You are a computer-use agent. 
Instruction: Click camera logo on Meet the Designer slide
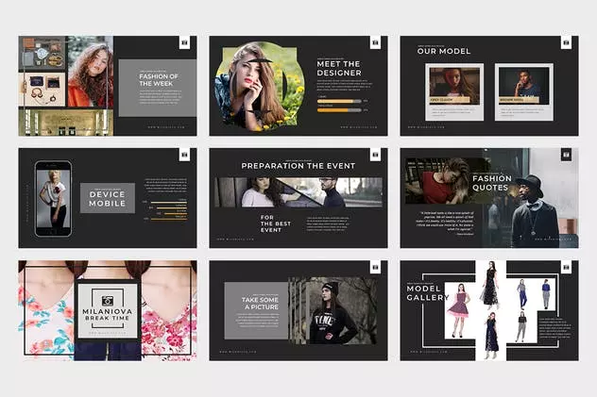tap(375, 42)
